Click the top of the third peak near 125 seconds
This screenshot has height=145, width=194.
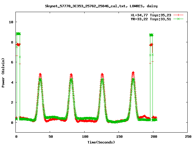click(x=102, y=75)
